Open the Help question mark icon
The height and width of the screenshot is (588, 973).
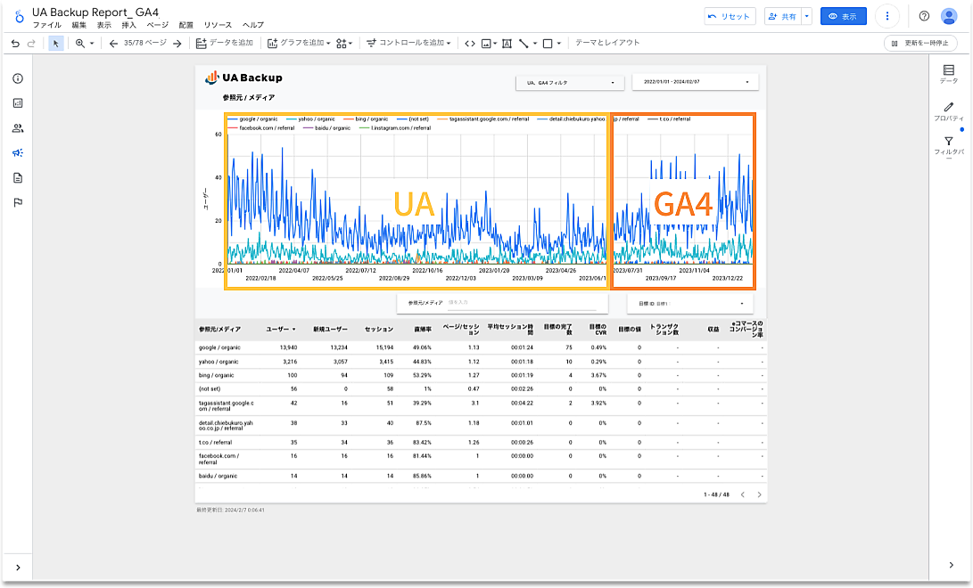pyautogui.click(x=924, y=16)
